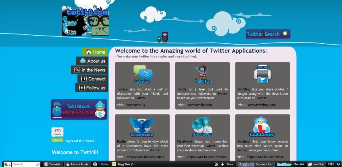
Task: Open the Connect menu item
Action: [93, 79]
